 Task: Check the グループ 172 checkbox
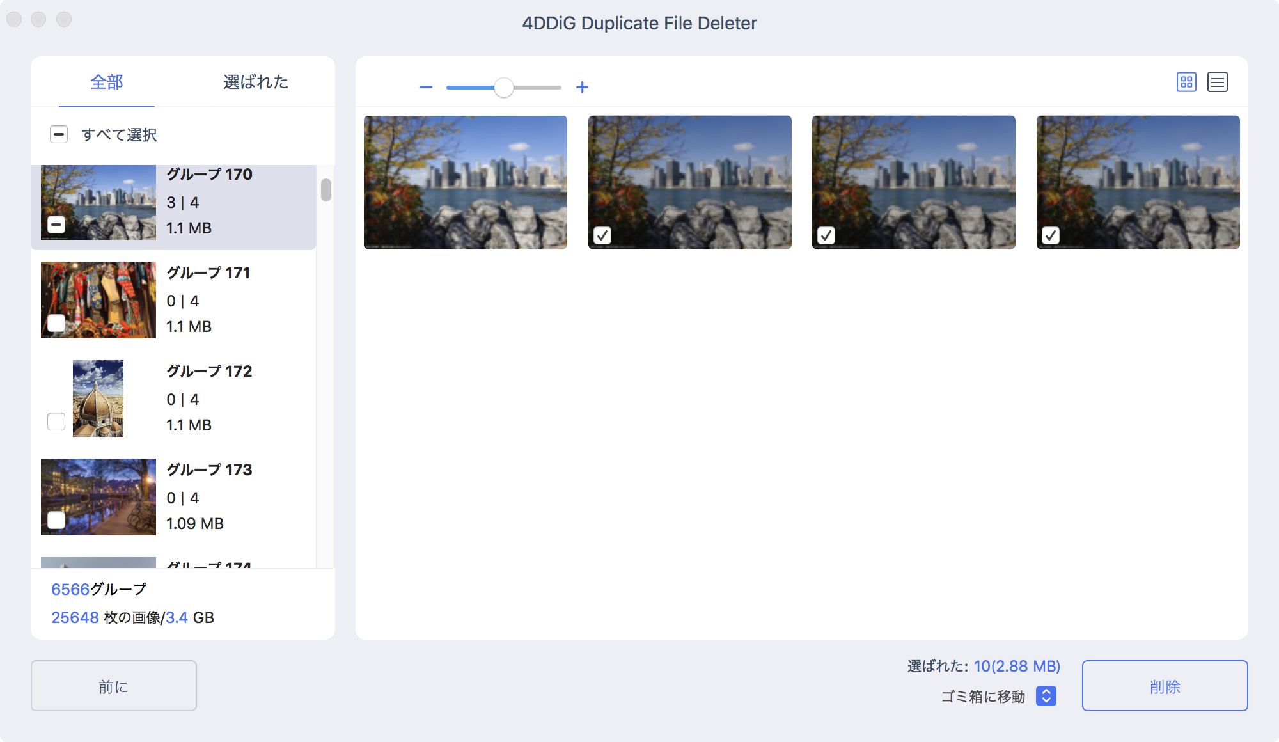[x=56, y=422]
